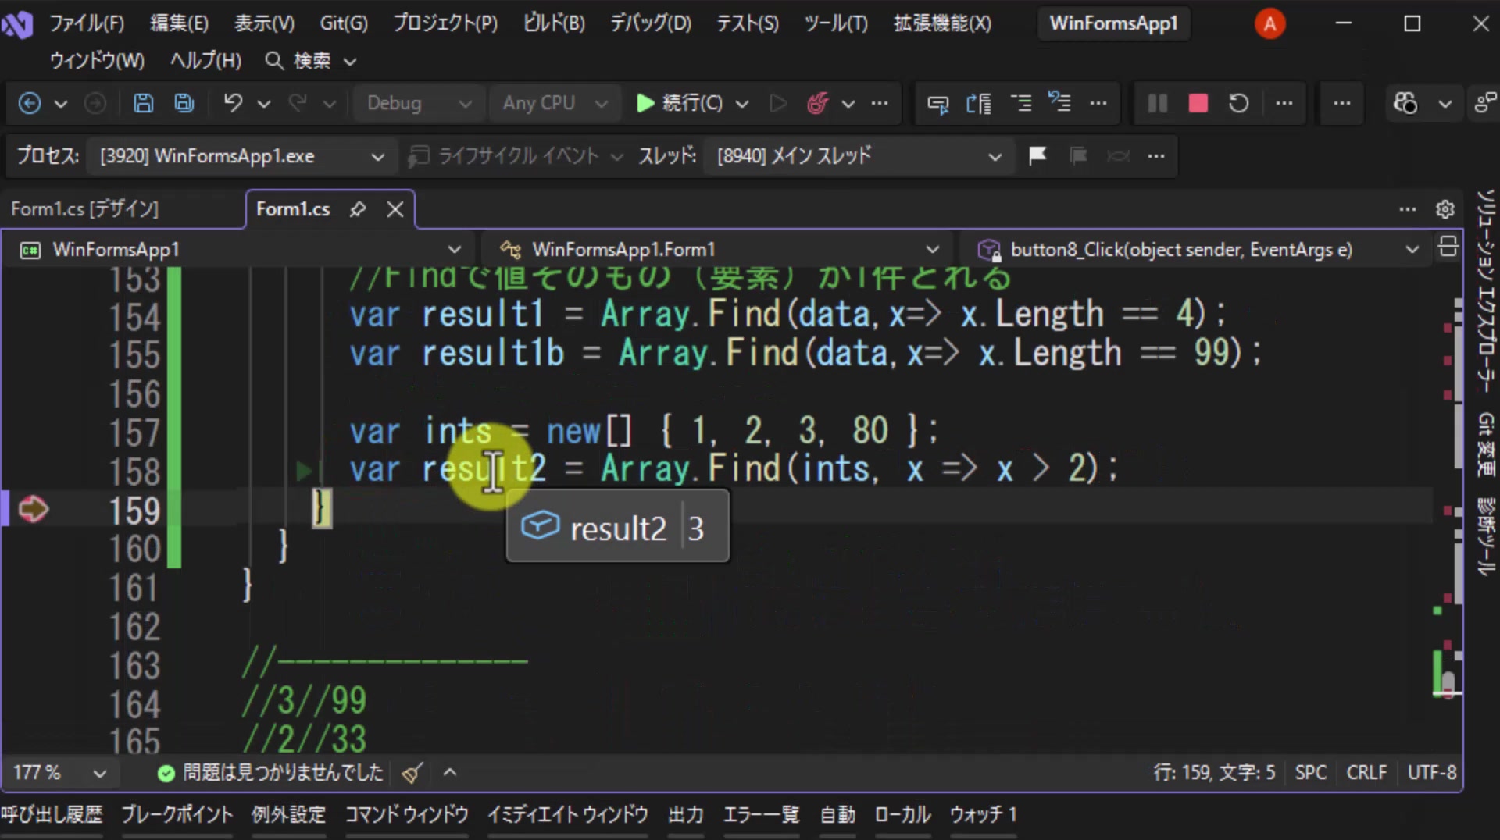Click the GitHub Copilot icon

[x=1405, y=103]
